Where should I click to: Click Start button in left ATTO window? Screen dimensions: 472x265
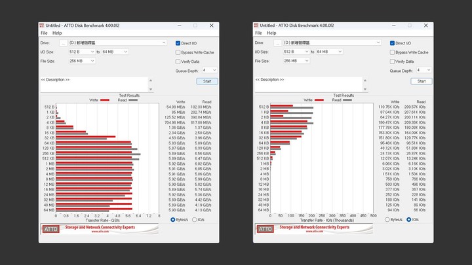207,81
